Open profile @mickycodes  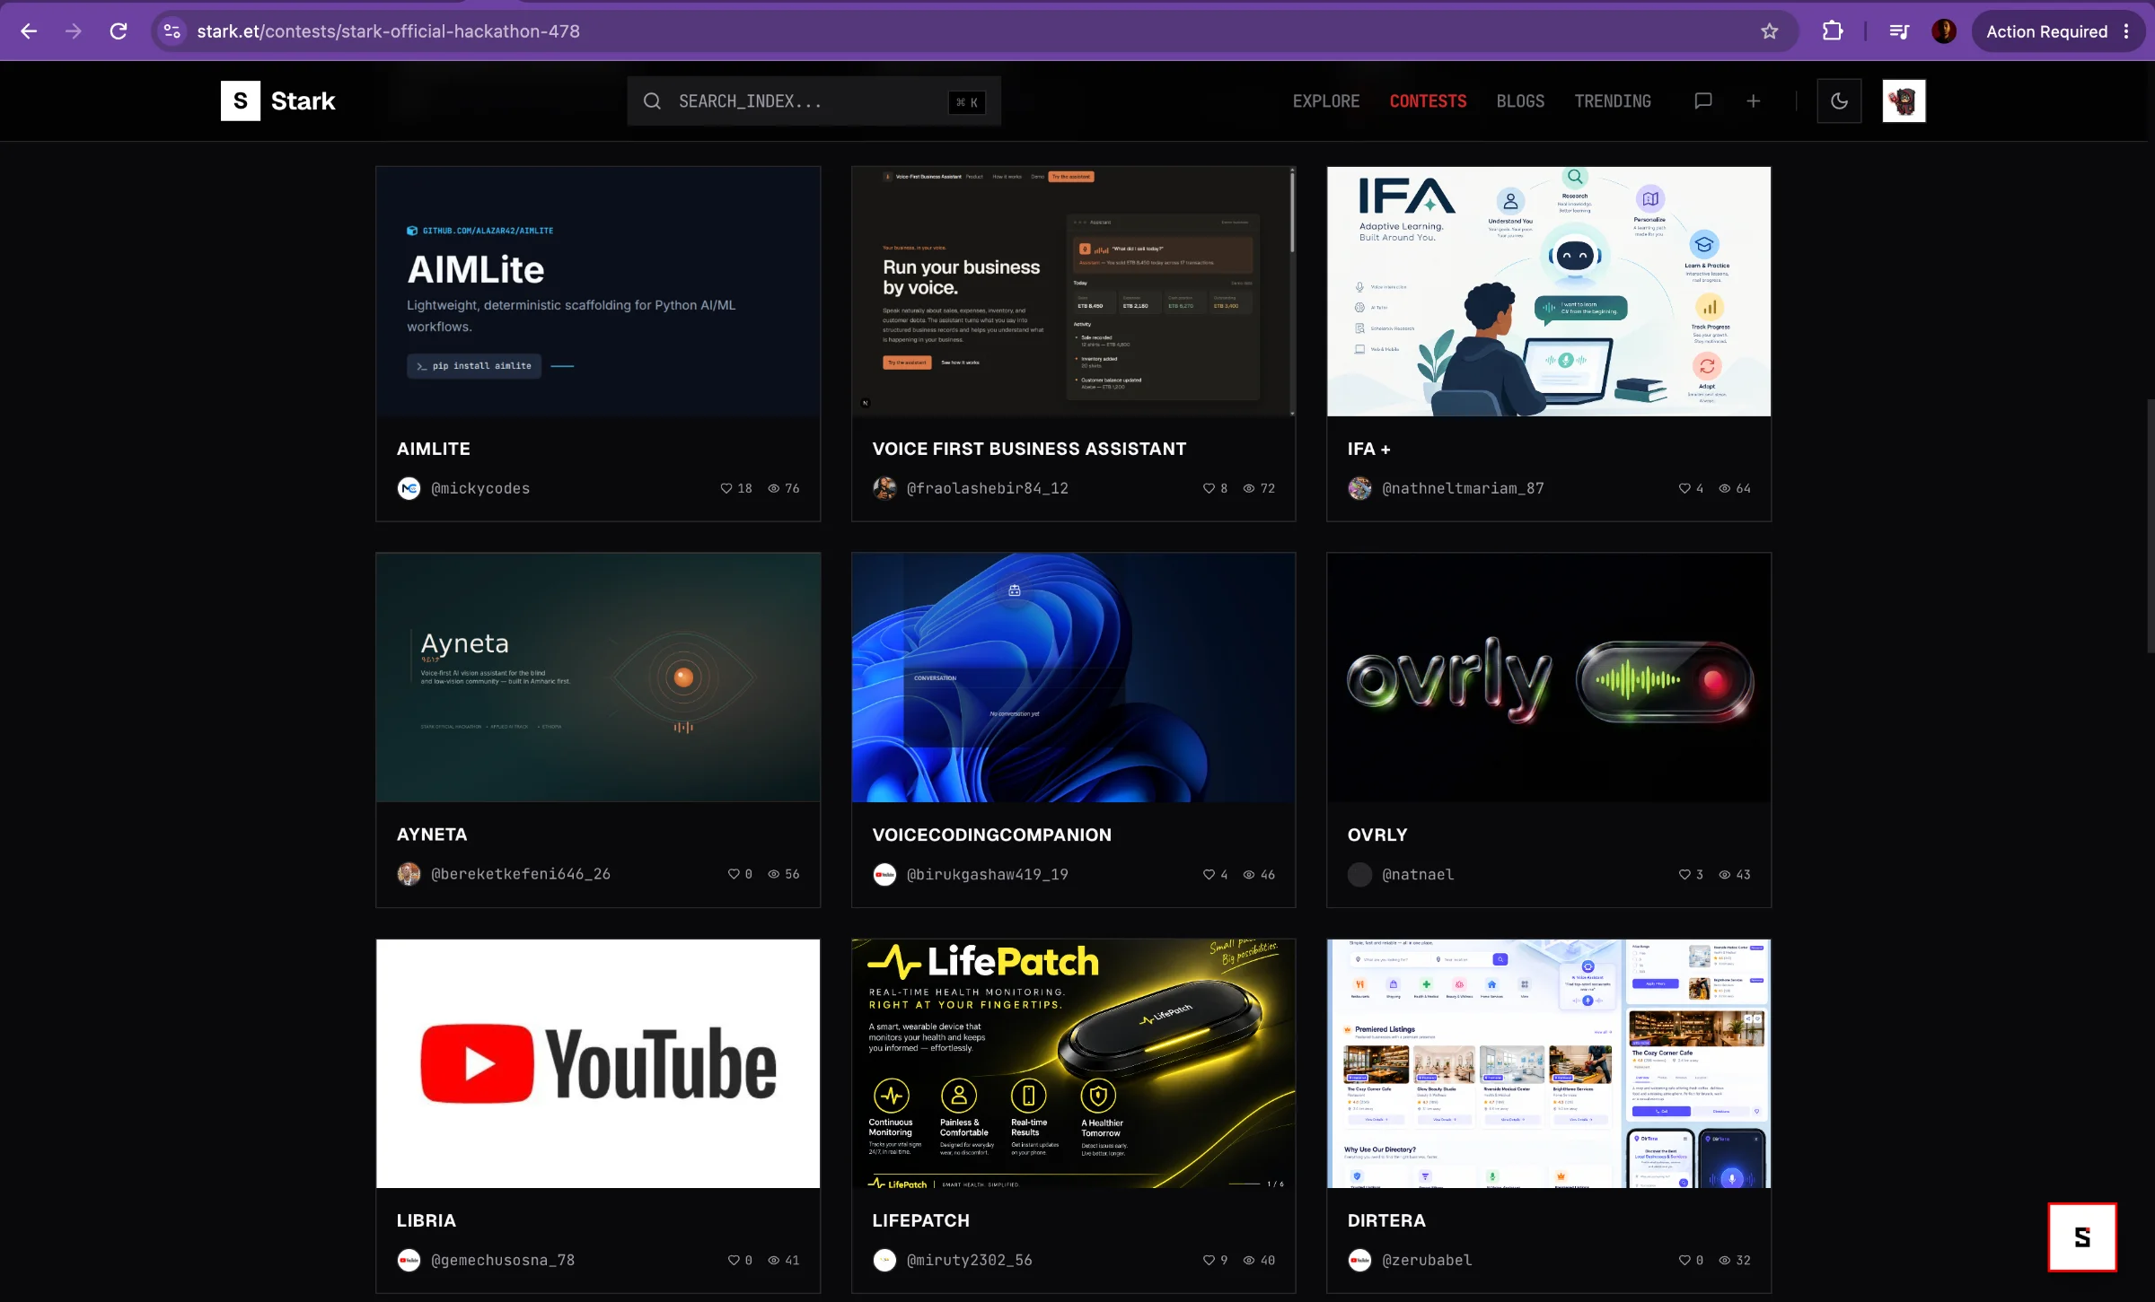pos(480,488)
